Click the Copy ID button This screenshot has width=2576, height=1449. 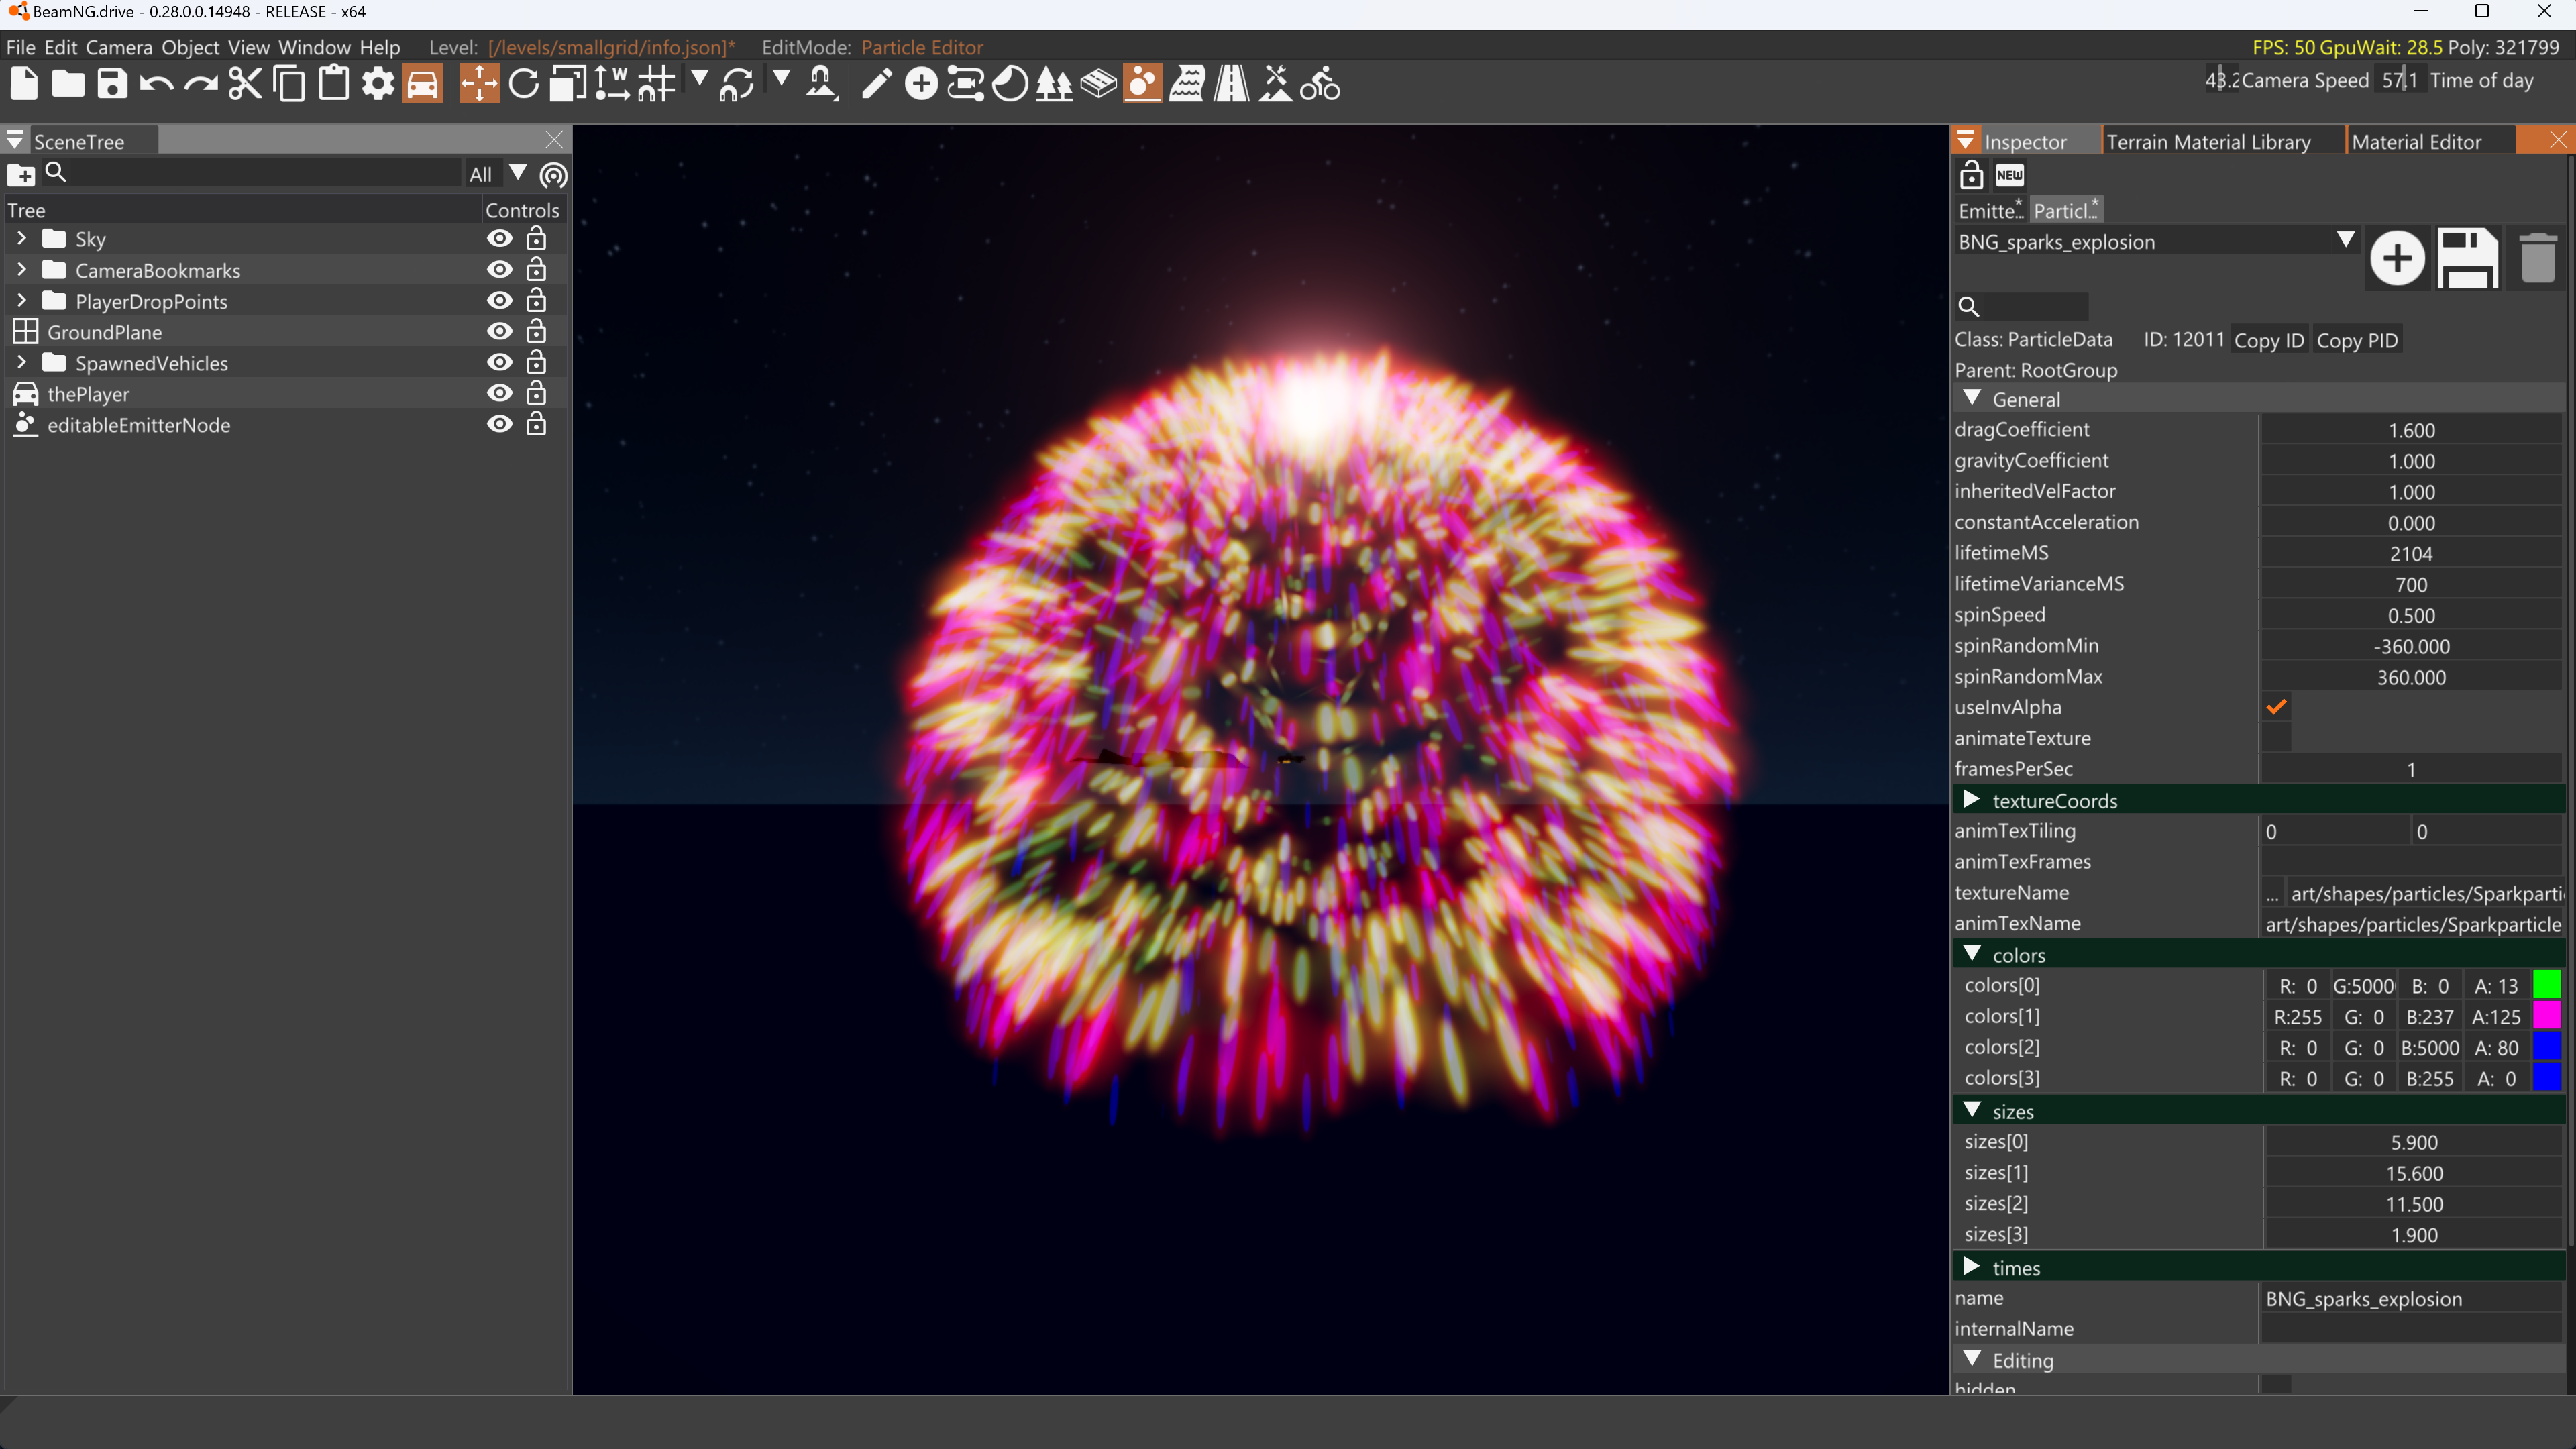(x=2269, y=341)
